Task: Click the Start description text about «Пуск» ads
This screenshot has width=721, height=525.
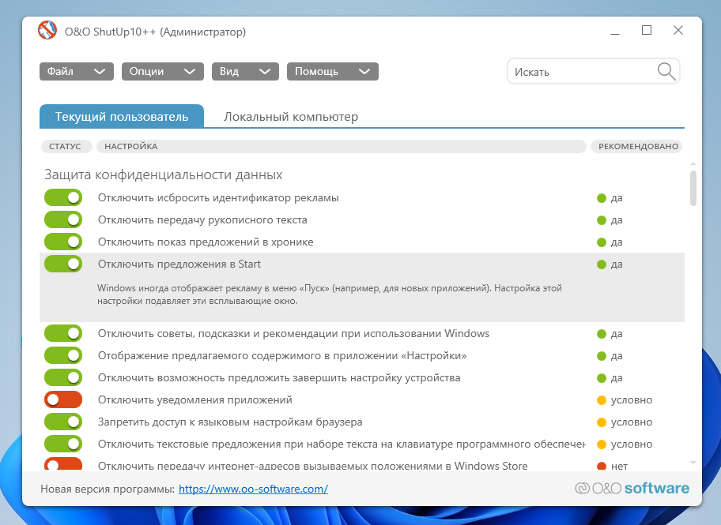Action: click(x=329, y=295)
